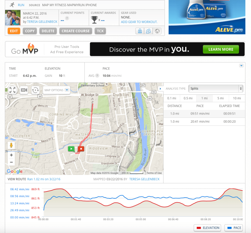Open the Map Options dropdown
This screenshot has height=233, width=251.
click(56, 90)
